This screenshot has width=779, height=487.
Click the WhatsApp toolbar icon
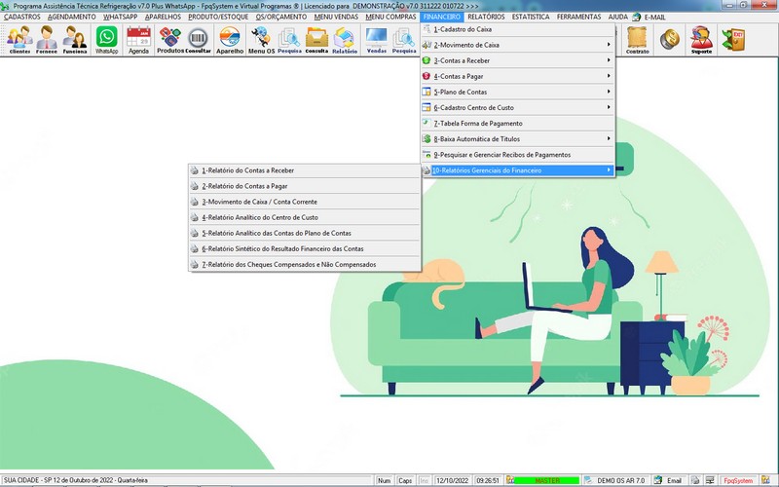coord(106,40)
